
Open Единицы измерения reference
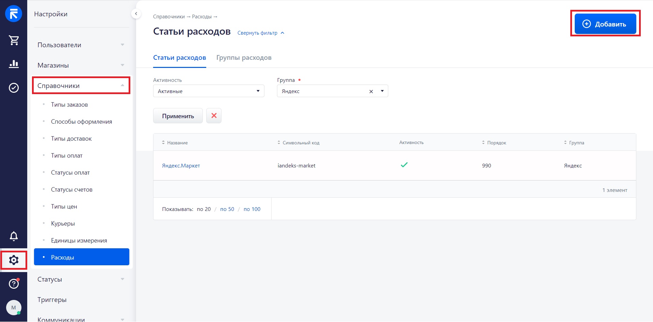pos(79,240)
